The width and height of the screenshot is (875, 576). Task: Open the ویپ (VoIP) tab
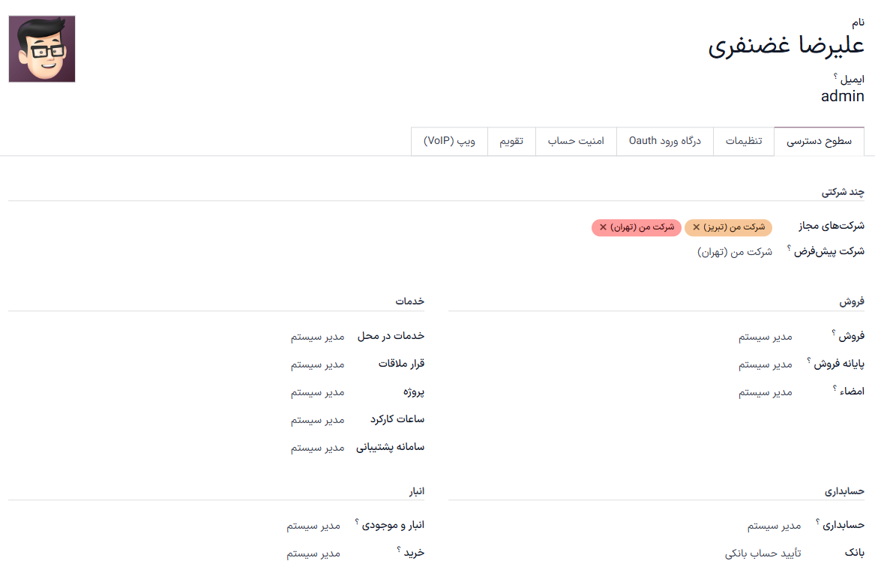coord(449,141)
